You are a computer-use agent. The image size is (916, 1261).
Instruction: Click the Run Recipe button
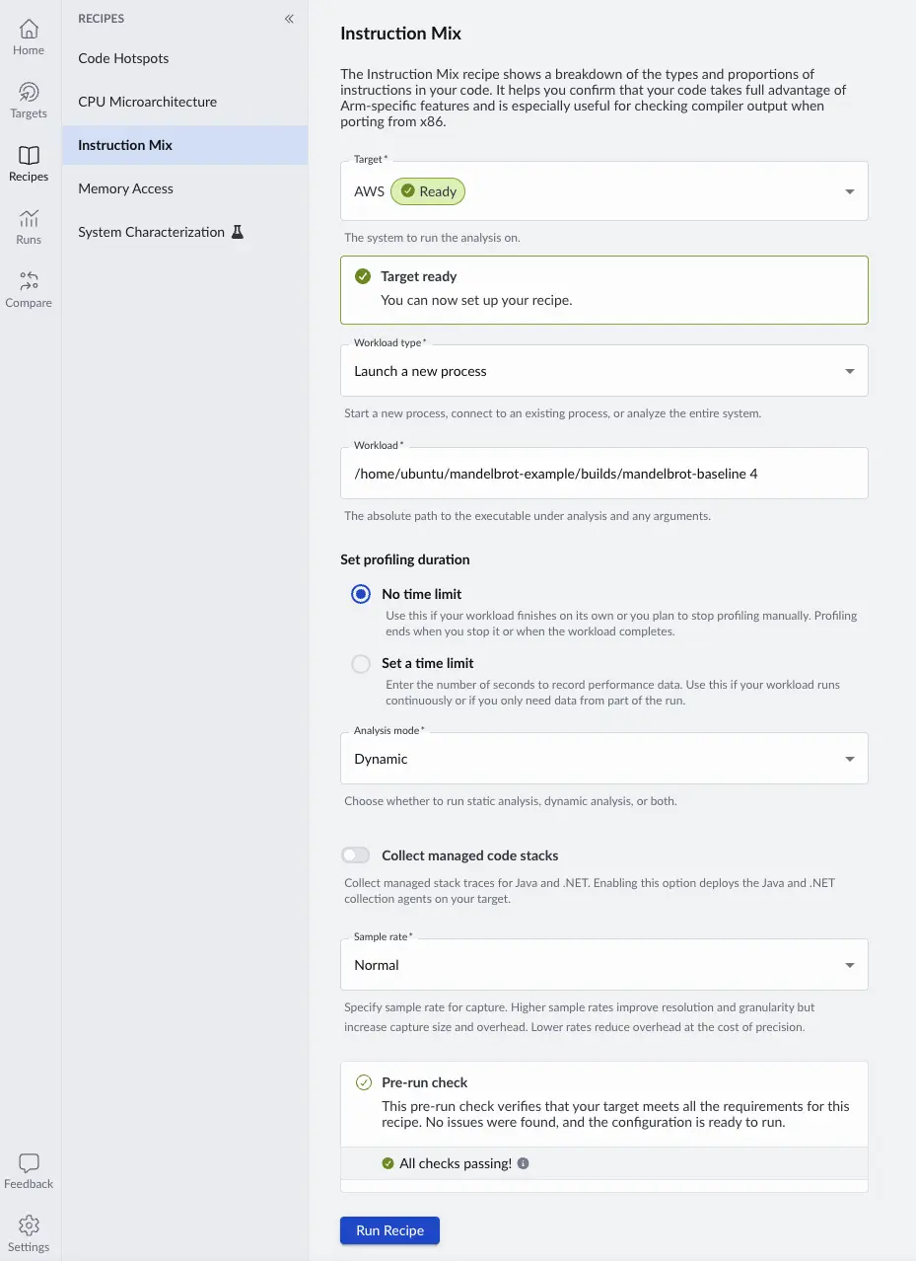point(389,1230)
